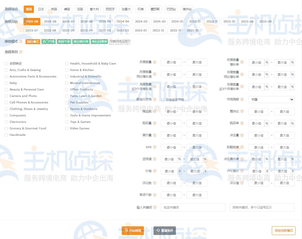Open the help tip beside 月搜索量
The width and height of the screenshot is (302, 239).
[x=154, y=62]
